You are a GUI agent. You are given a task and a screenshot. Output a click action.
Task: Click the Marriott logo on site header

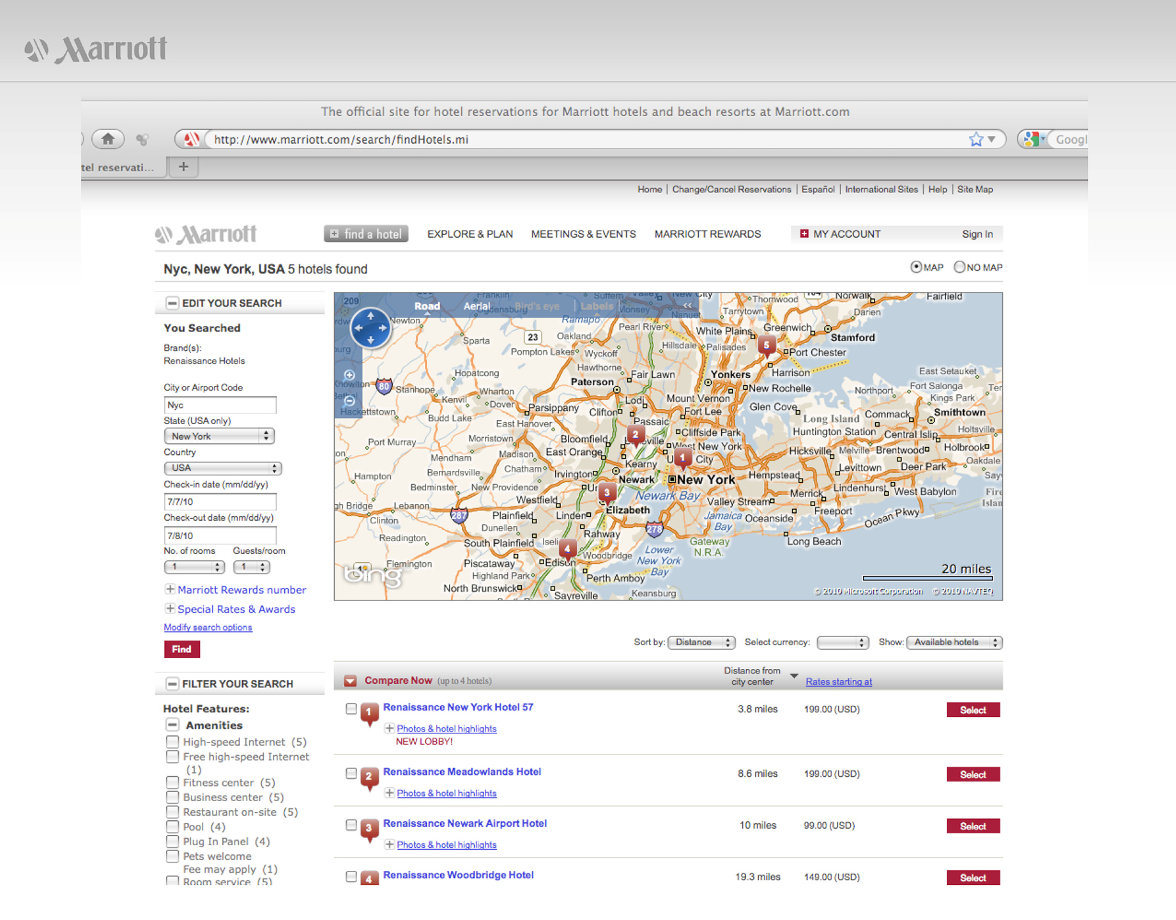tap(206, 234)
